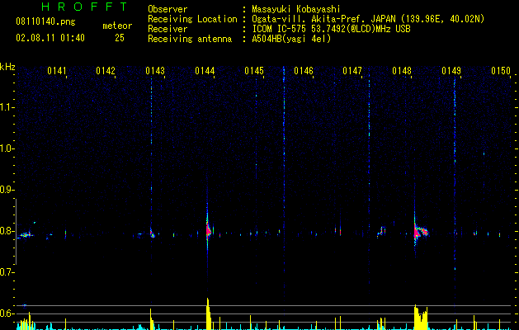519x330 pixels.
Task: Click the 0.6 kHz axis tick
Action: (x=7, y=313)
